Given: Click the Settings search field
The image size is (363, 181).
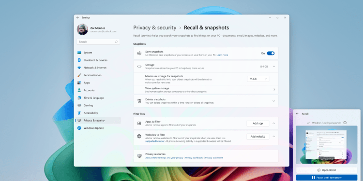Looking at the screenshot, I should tap(98, 42).
